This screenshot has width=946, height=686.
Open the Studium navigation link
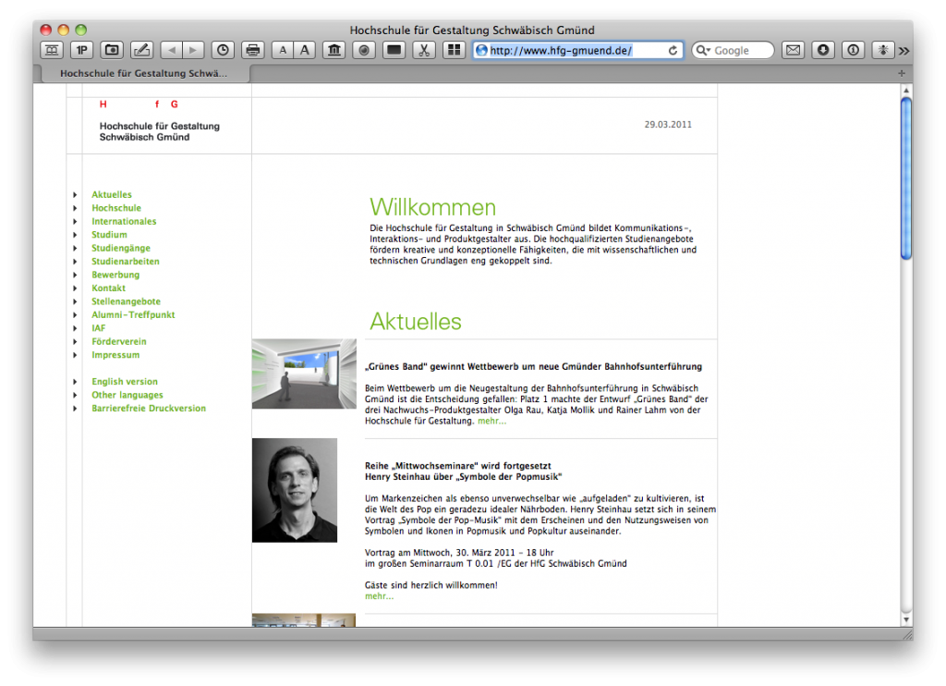point(109,234)
